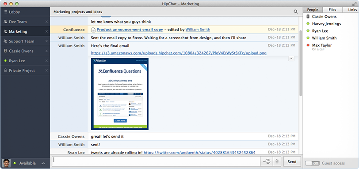Select Harvey Jennings in People list
The width and height of the screenshot is (359, 169).
coord(326,24)
